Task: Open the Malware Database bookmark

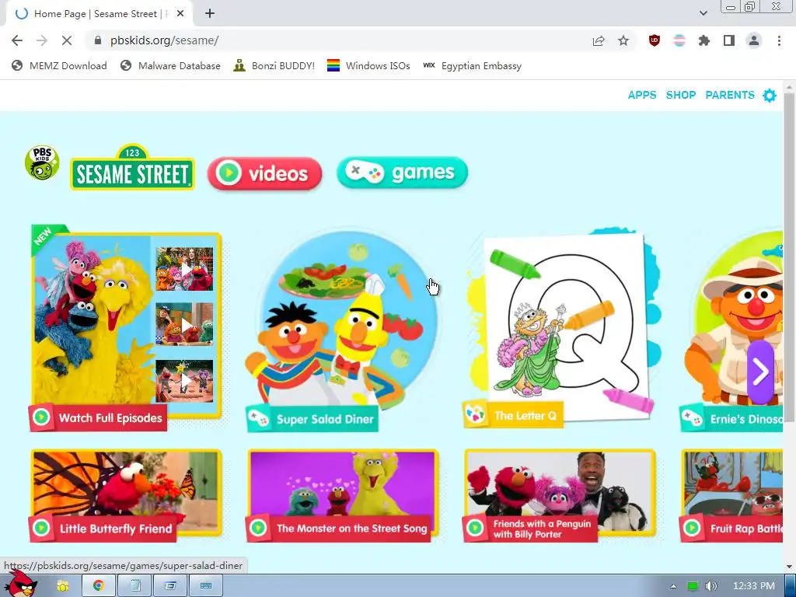Action: pos(170,66)
